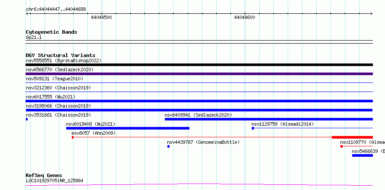Click the 44044500 ruler tick label
The height and width of the screenshot is (190, 385).
click(101, 17)
